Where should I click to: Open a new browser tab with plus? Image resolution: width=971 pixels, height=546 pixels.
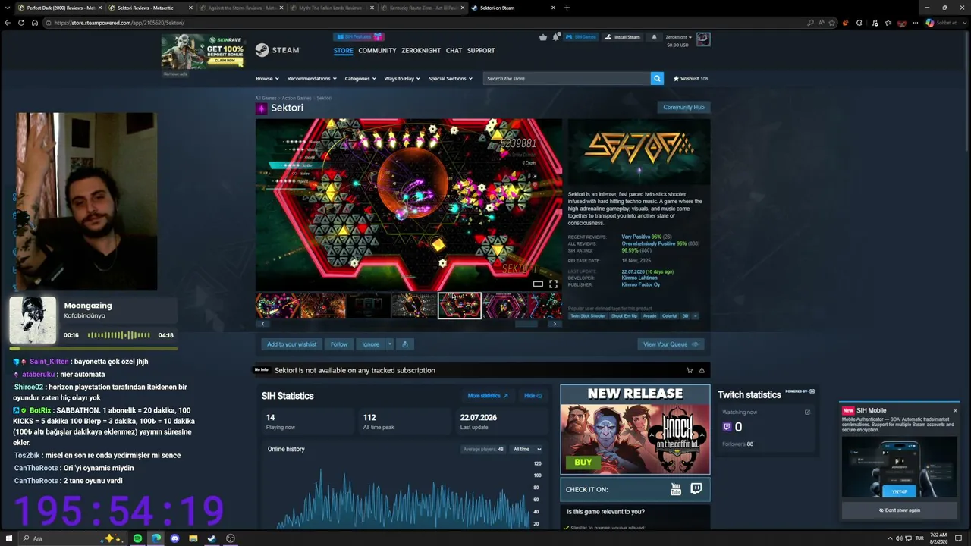(x=567, y=8)
